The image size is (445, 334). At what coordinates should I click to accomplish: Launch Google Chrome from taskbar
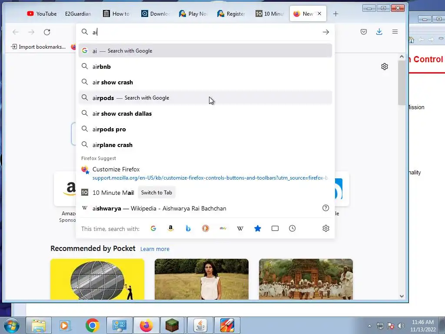[x=92, y=325]
